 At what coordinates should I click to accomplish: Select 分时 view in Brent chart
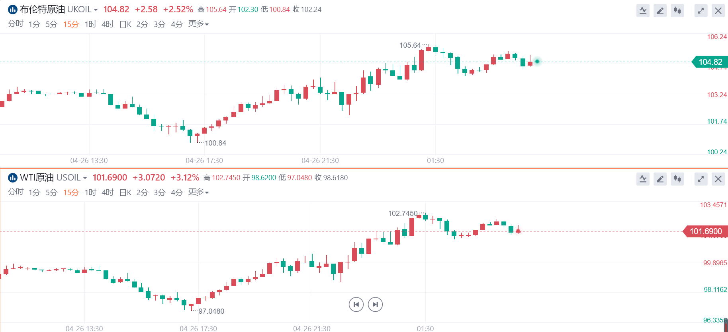coord(16,24)
